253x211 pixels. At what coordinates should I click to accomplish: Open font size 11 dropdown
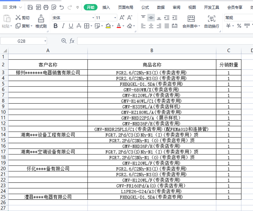tap(115, 18)
